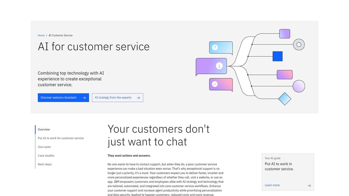
Task: Click the arrow icon inside Discover watsonx Assistant button
Action: (x=84, y=97)
